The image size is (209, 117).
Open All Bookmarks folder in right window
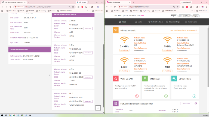[x=202, y=11]
